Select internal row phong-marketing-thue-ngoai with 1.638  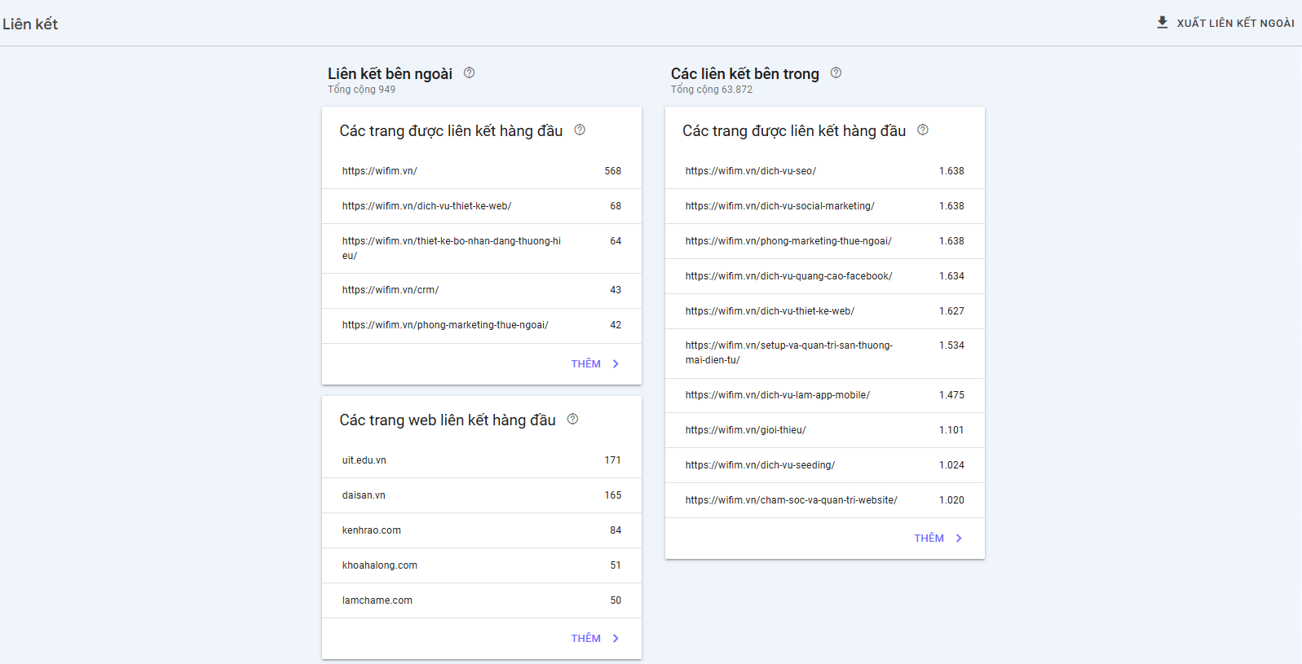825,241
